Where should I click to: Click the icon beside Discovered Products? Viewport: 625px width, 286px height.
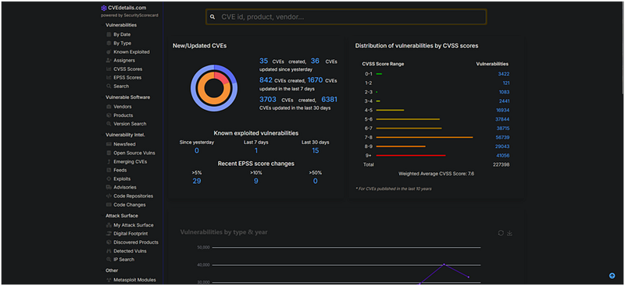109,242
